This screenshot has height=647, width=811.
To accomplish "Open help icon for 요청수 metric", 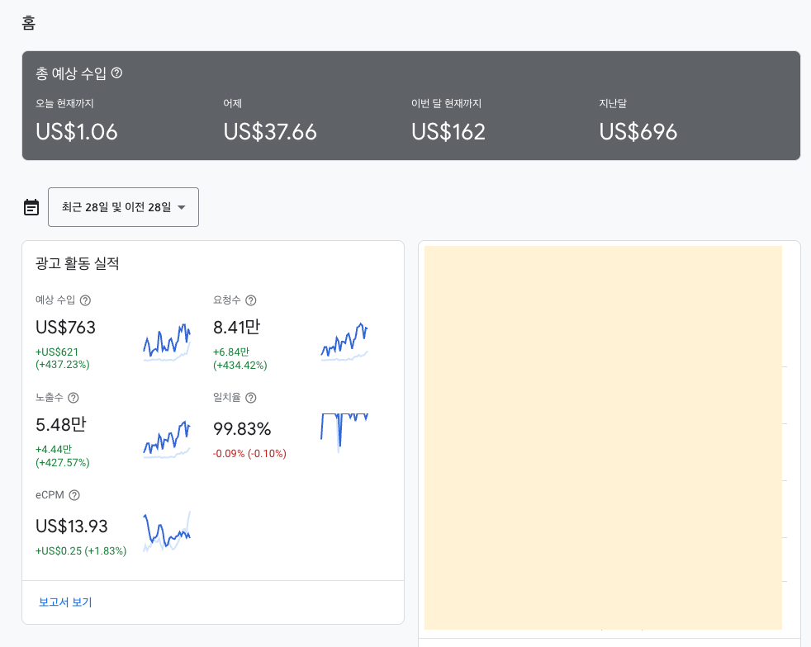I will point(251,300).
